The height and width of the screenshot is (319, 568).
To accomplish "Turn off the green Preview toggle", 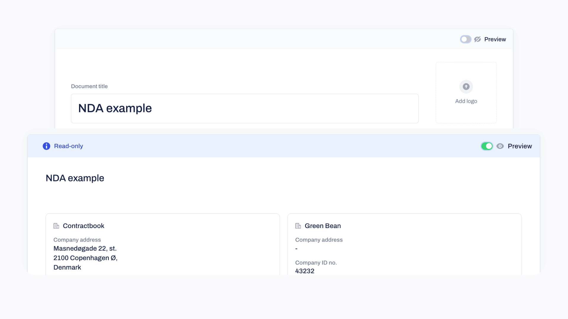I will click(487, 146).
